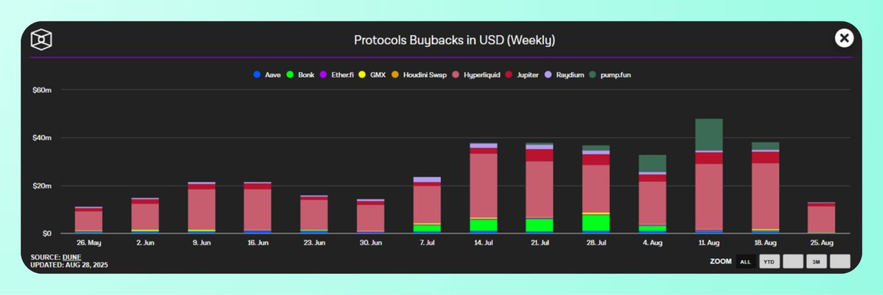Select the Hyperliquid segment of the 25. Aug bar

click(x=821, y=219)
